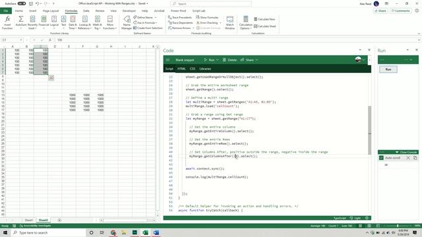Switch to Page Layout view in status bar

pyautogui.click(x=369, y=226)
